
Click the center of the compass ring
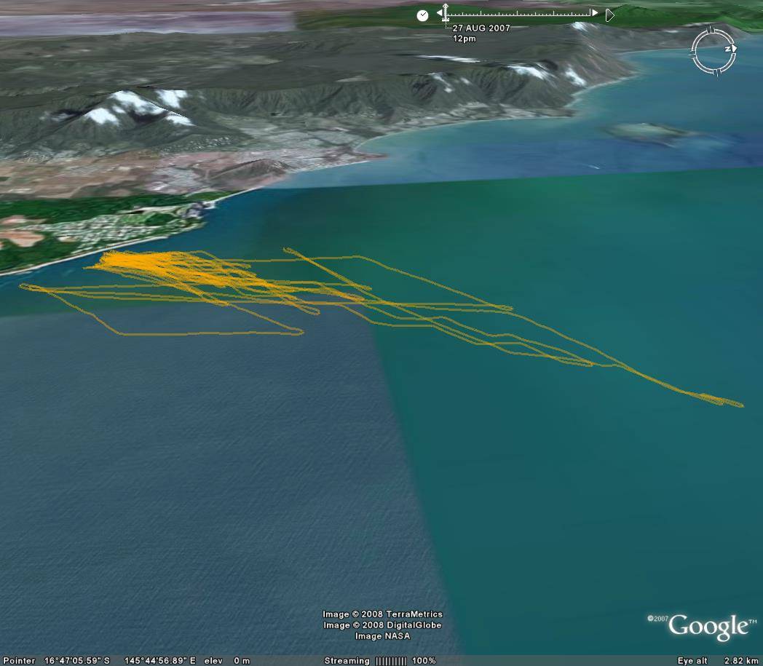(713, 52)
